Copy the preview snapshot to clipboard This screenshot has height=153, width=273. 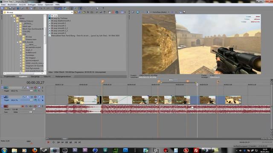pyautogui.click(x=180, y=12)
